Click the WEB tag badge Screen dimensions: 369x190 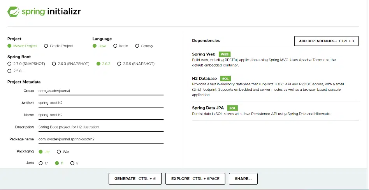225,54
